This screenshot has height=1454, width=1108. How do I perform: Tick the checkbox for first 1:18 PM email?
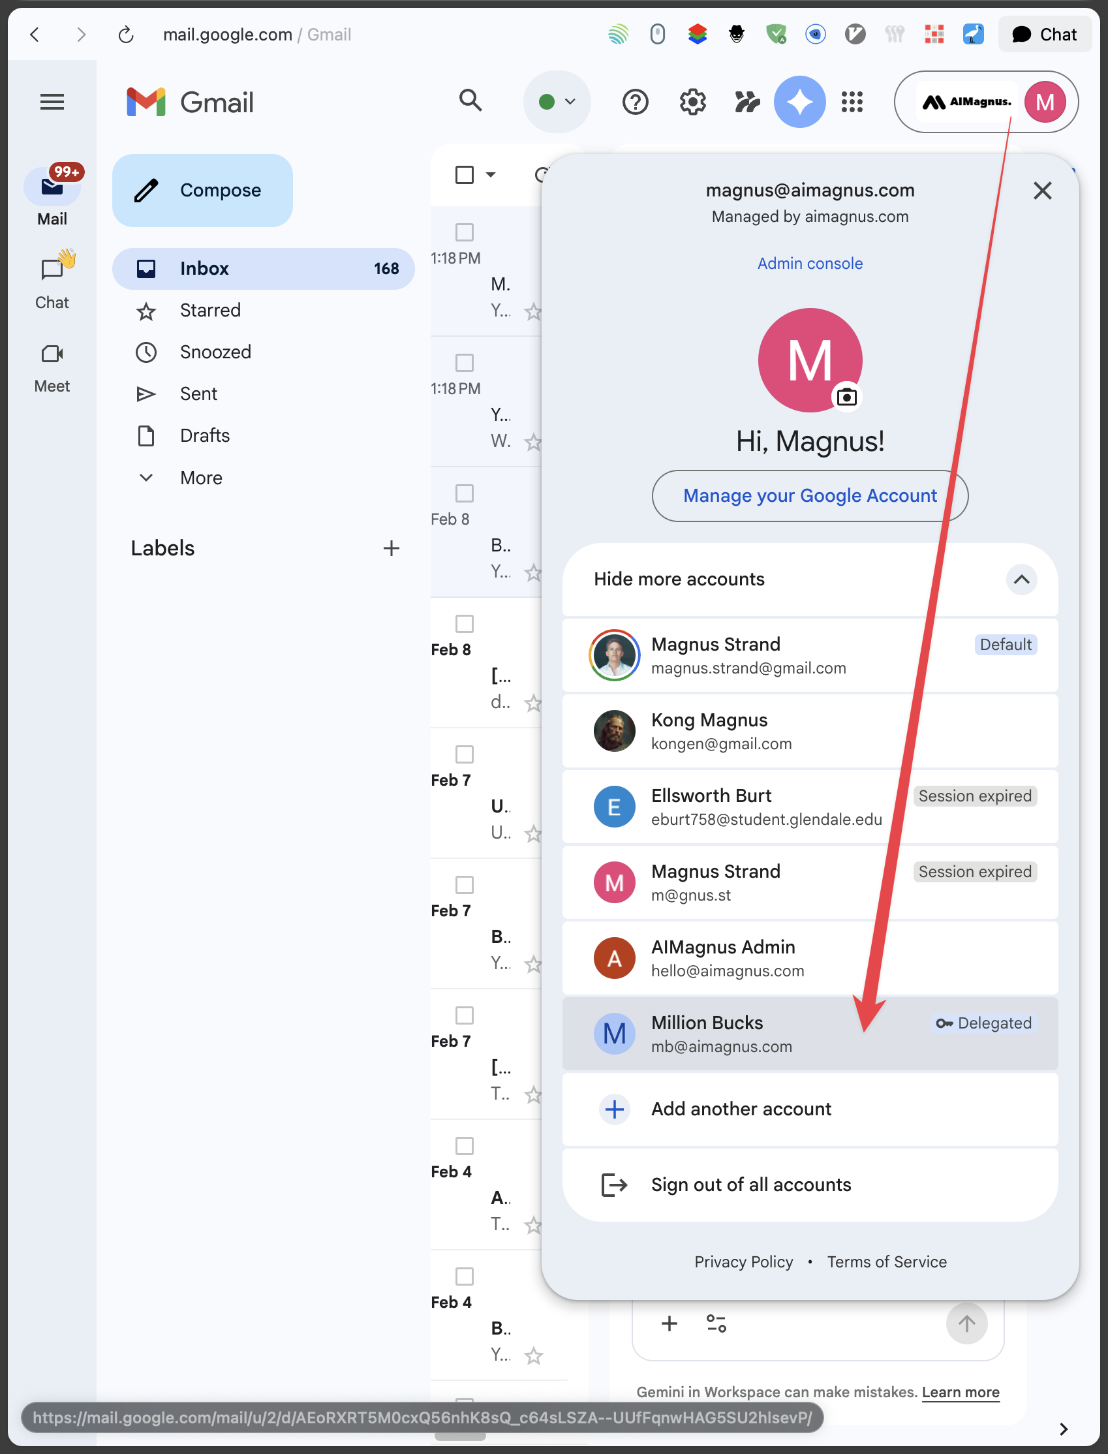pyautogui.click(x=465, y=232)
